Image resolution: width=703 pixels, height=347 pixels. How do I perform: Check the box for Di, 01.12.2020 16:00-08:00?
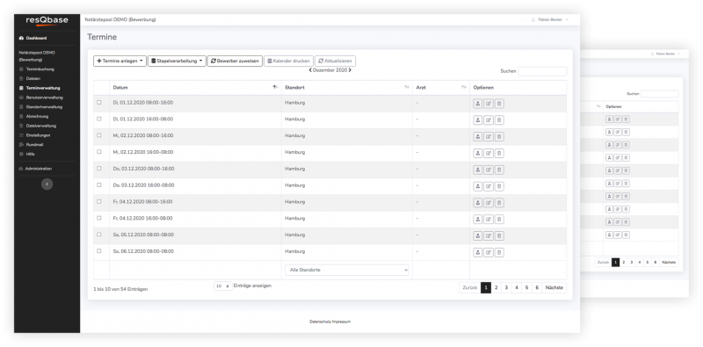coord(99,119)
